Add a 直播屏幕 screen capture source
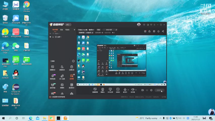 click(95, 90)
